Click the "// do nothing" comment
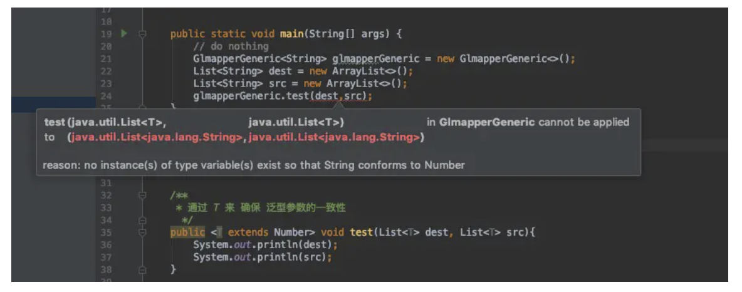742x292 pixels. [x=231, y=46]
